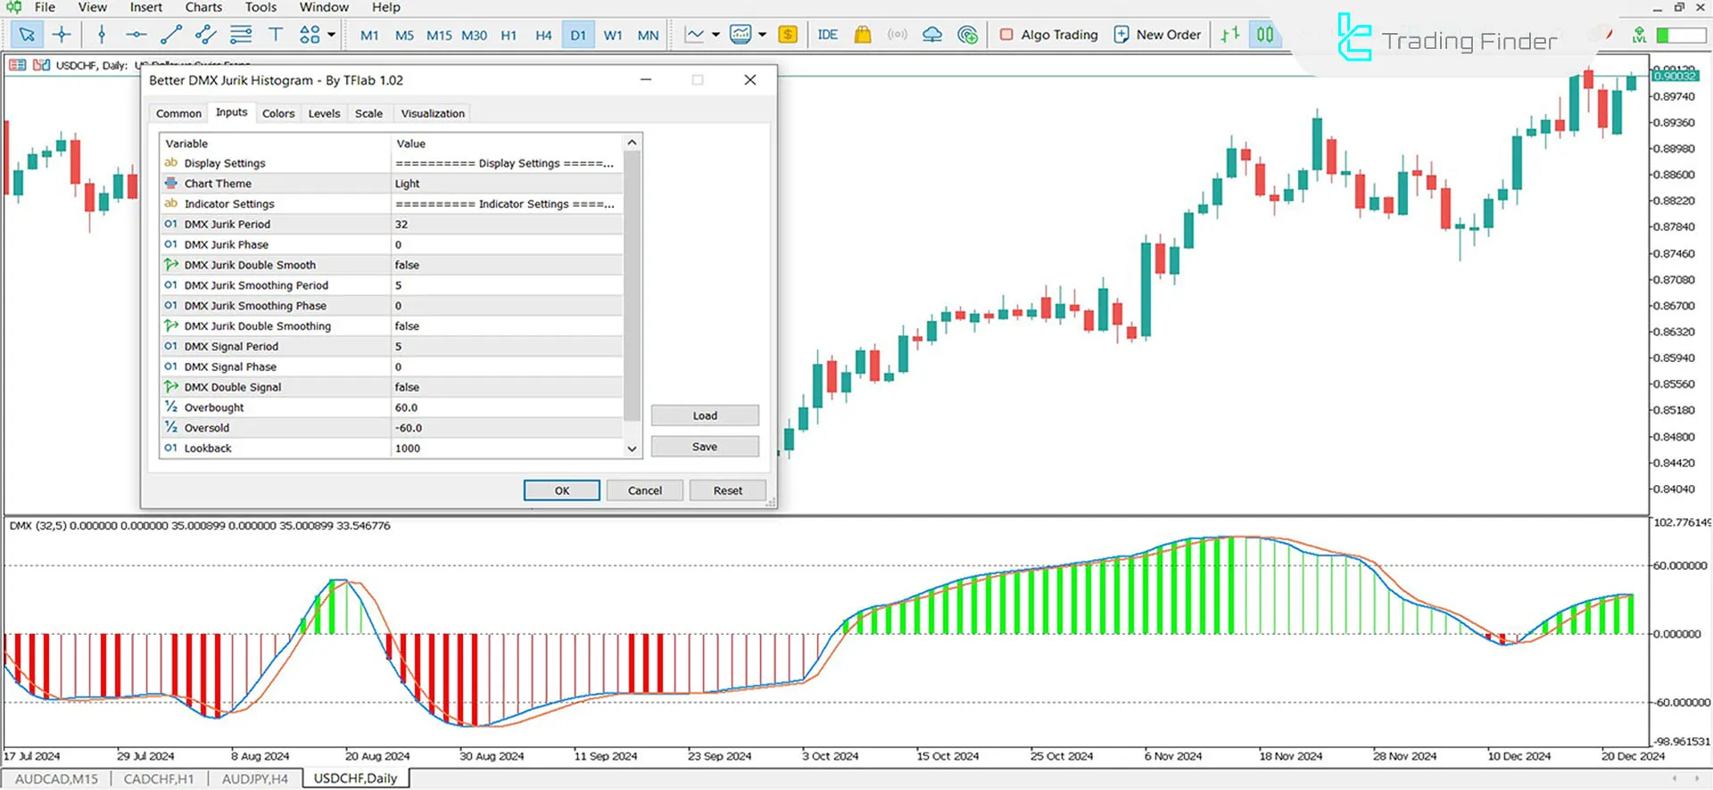Open the shapes objects tool
The image size is (1713, 790).
310,35
